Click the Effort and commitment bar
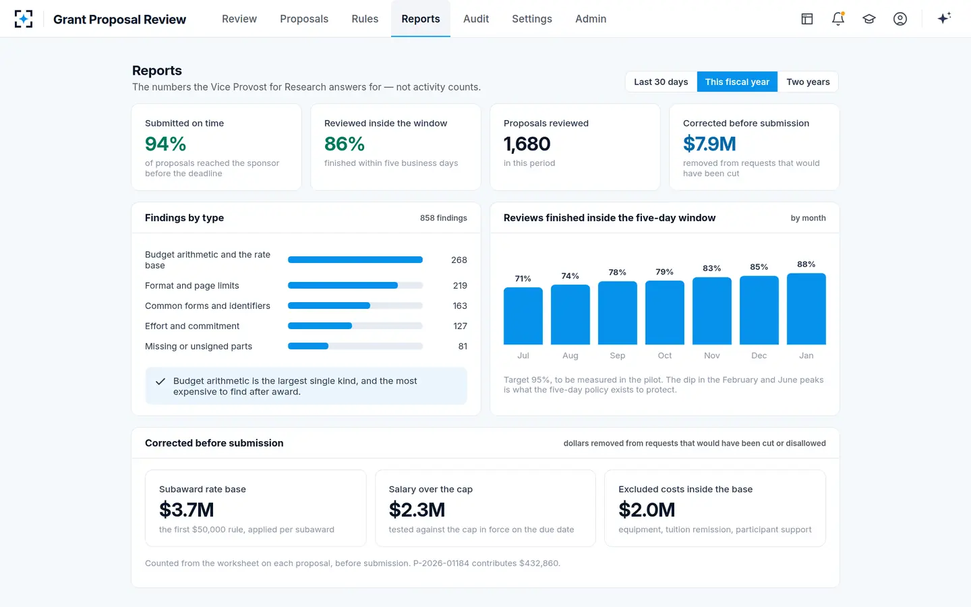The width and height of the screenshot is (971, 607). click(x=355, y=326)
